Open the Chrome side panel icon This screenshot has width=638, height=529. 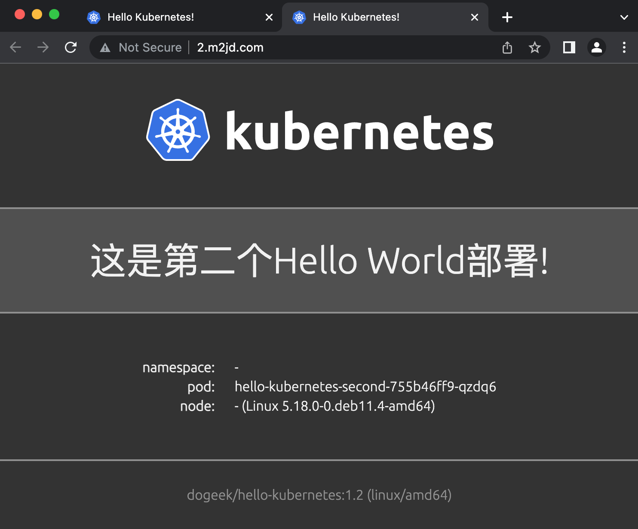[568, 47]
